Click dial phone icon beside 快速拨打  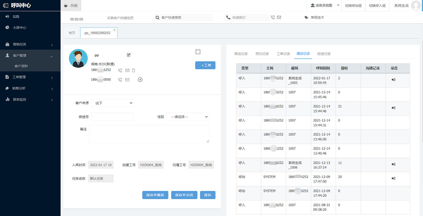pos(273,18)
